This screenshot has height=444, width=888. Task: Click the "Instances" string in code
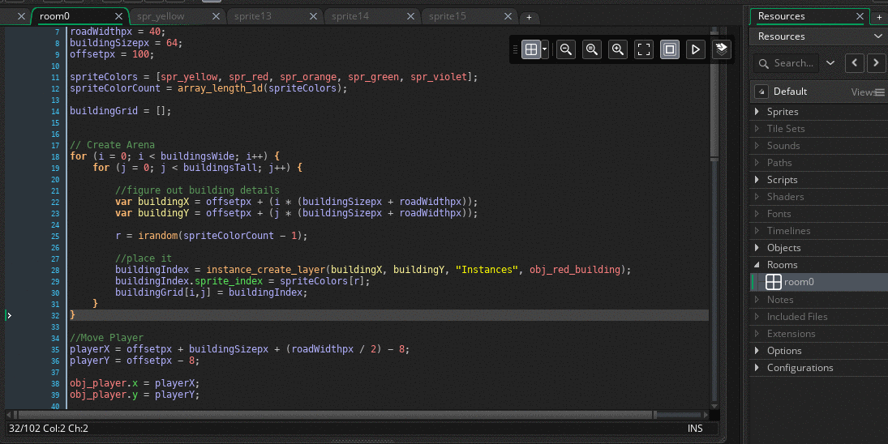pyautogui.click(x=487, y=270)
